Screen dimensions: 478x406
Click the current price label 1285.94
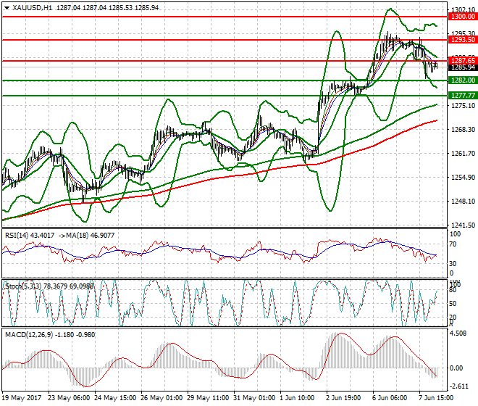463,67
